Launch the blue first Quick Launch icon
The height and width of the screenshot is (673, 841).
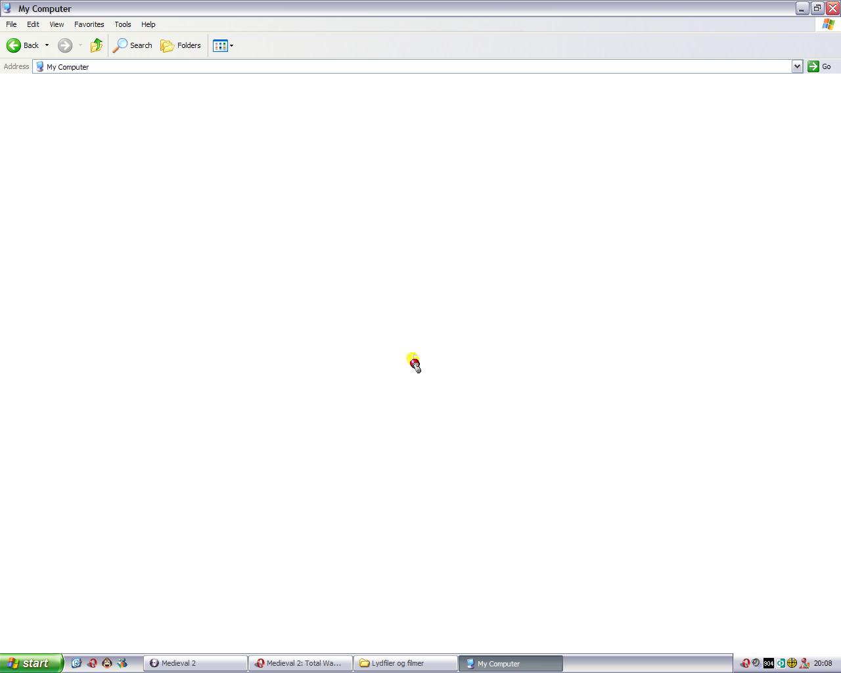pos(76,663)
